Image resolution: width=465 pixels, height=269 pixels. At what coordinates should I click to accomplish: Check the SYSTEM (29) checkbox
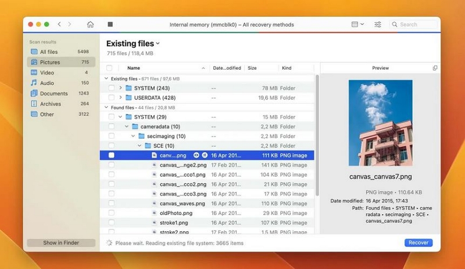111,117
